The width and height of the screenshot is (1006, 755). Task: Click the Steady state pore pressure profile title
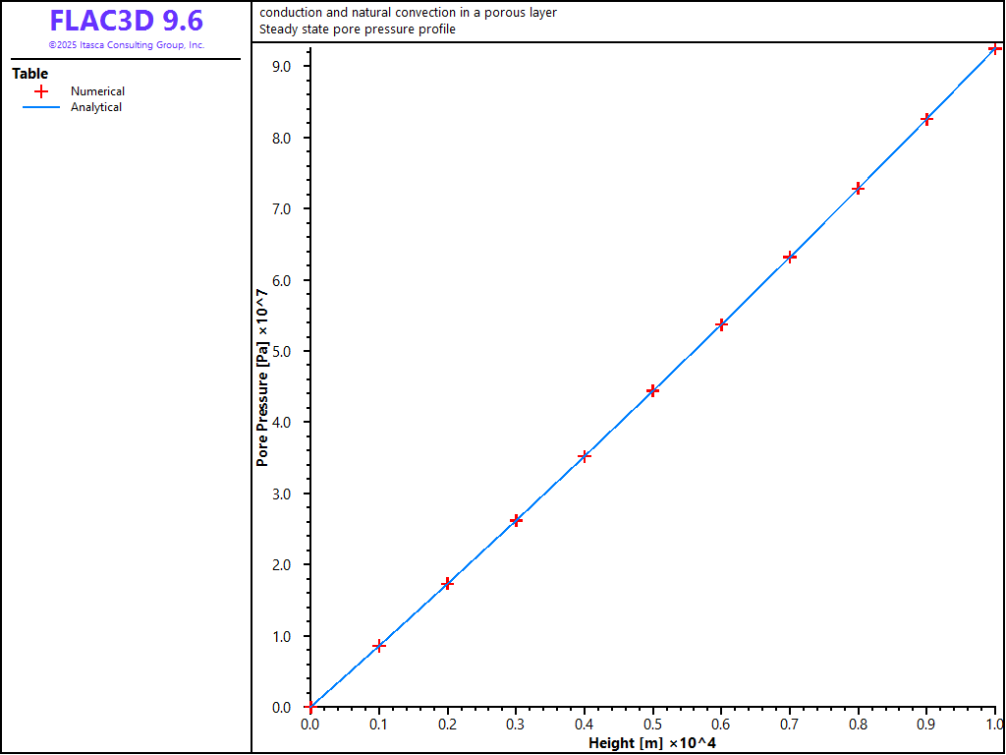click(x=358, y=29)
